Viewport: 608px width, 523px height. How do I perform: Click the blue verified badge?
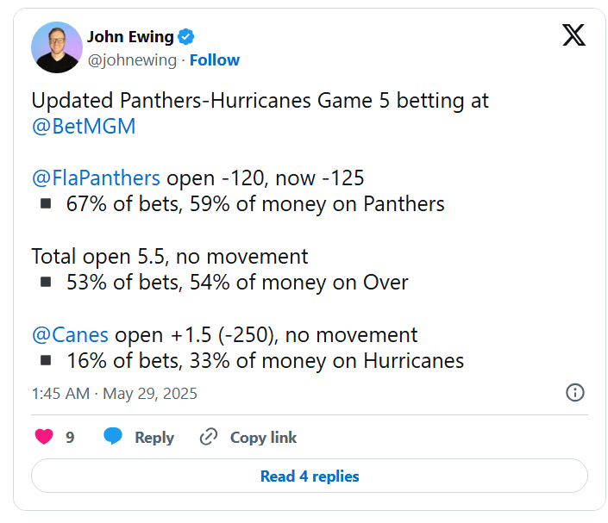tap(185, 37)
